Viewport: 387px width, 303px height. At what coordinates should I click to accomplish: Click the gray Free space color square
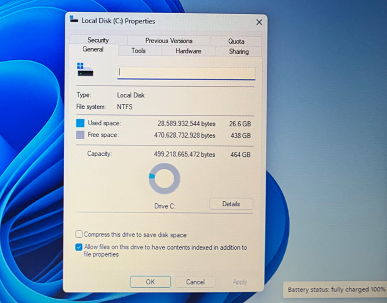pos(80,135)
